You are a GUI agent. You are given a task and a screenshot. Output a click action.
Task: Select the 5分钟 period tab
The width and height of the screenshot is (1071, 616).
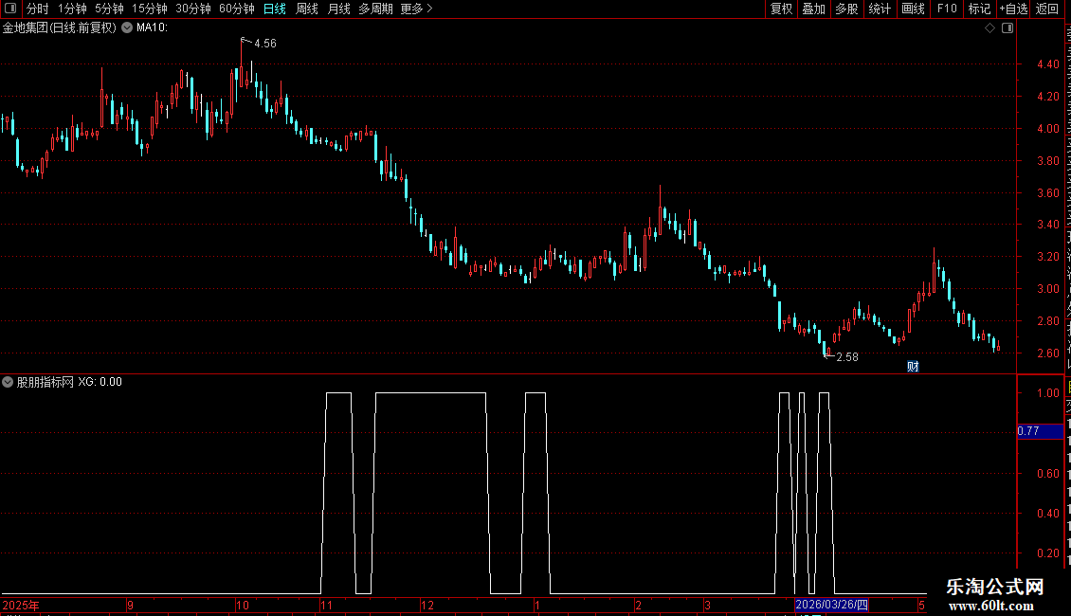tap(109, 9)
